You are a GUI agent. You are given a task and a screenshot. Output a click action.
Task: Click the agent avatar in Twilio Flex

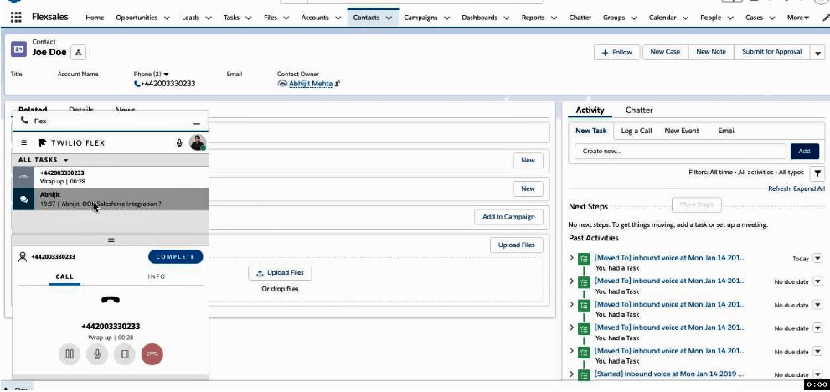click(198, 142)
